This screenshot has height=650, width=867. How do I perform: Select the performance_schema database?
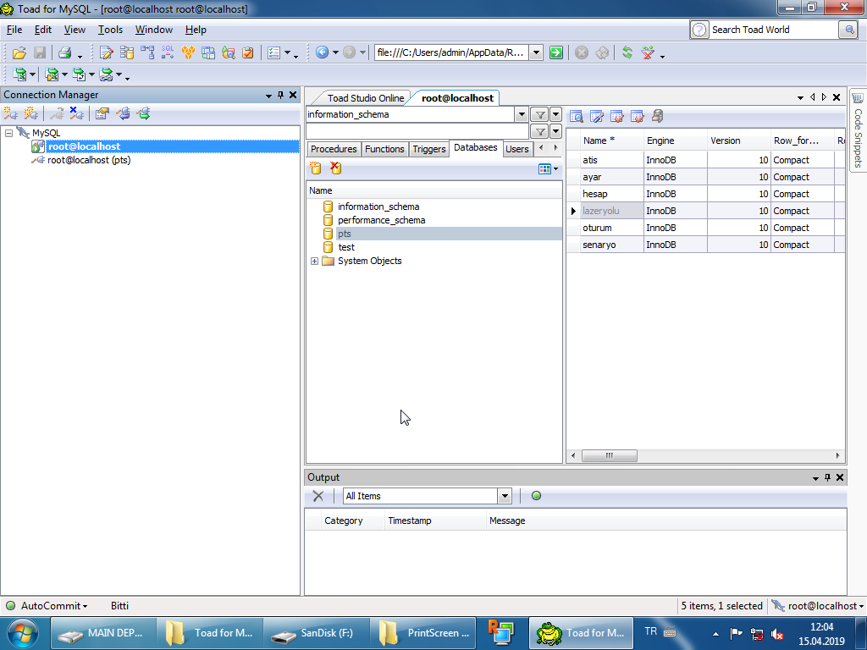[382, 220]
